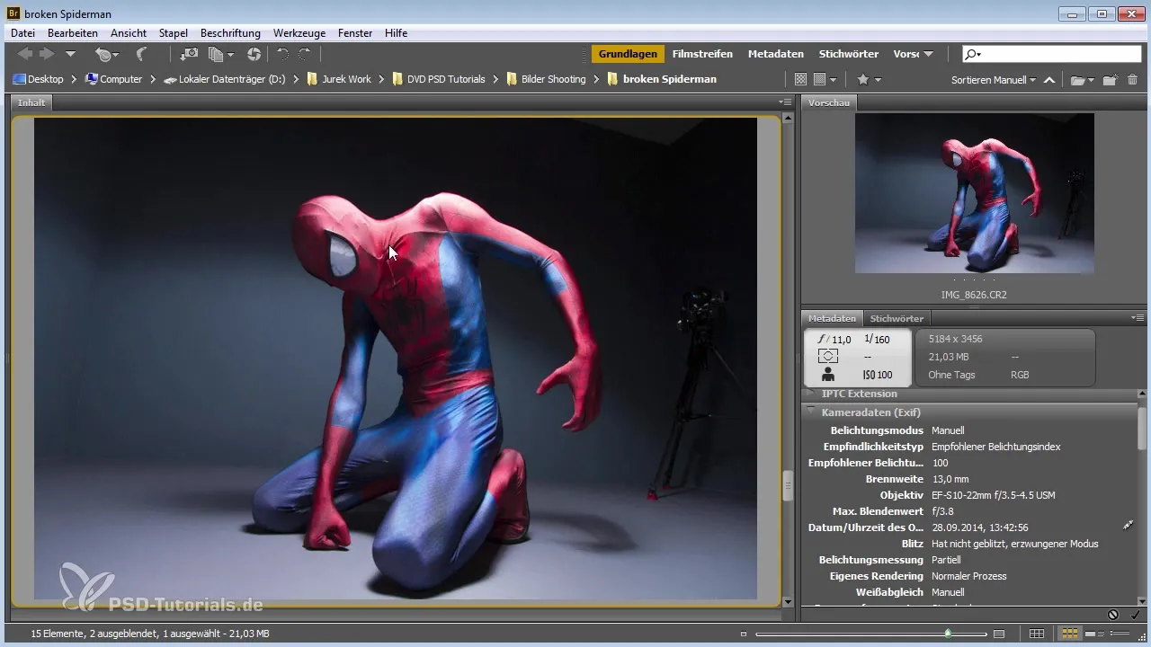Open the recent files reveal dropdown
The height and width of the screenshot is (647, 1151).
coord(106,55)
